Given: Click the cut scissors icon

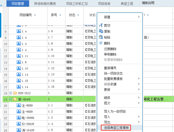Looking at the screenshot, I should tap(101, 25).
